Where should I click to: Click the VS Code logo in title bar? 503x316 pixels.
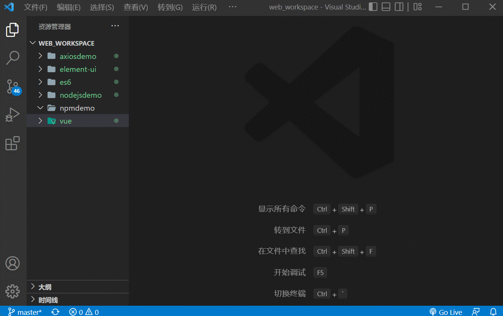pos(9,7)
